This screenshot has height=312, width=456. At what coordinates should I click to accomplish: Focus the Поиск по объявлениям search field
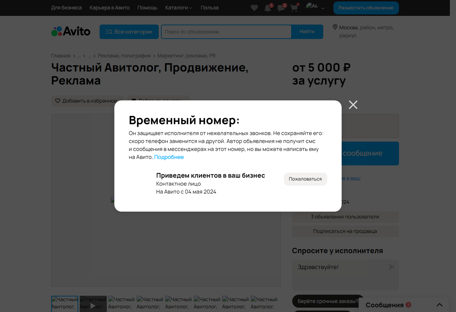click(226, 32)
